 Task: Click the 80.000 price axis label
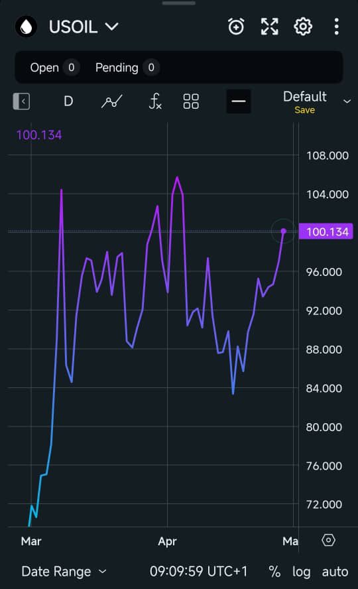[324, 427]
